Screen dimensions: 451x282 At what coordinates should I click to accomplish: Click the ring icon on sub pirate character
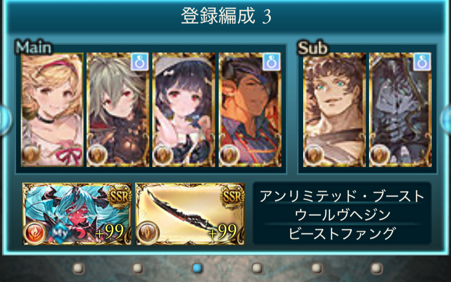coord(422,62)
